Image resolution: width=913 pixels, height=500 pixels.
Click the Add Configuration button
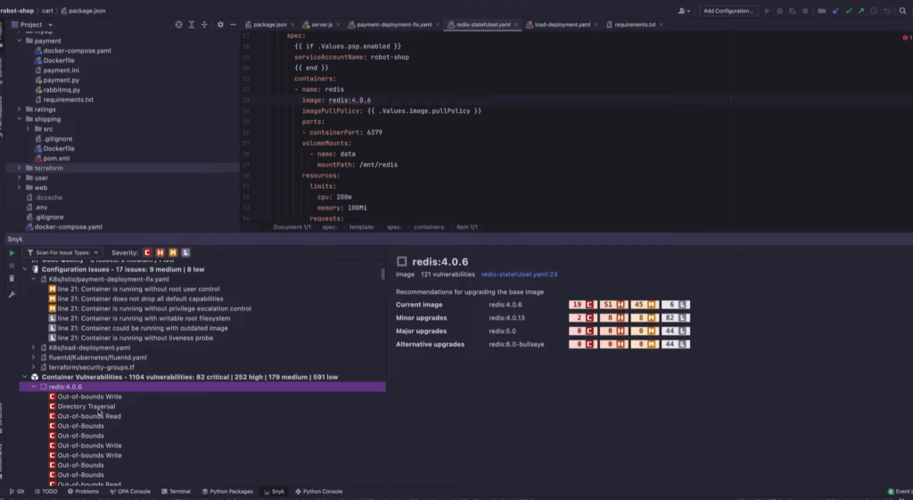coord(728,11)
